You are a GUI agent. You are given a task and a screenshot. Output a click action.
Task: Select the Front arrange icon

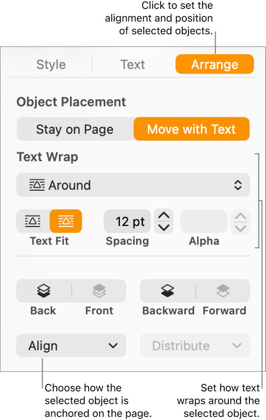[x=99, y=291]
